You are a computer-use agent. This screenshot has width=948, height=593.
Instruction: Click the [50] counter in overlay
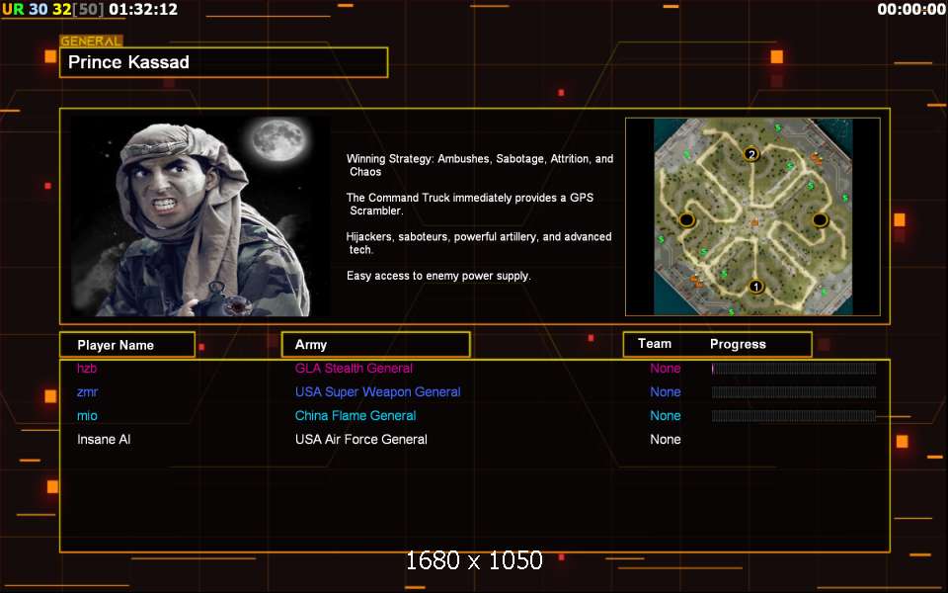tap(88, 9)
